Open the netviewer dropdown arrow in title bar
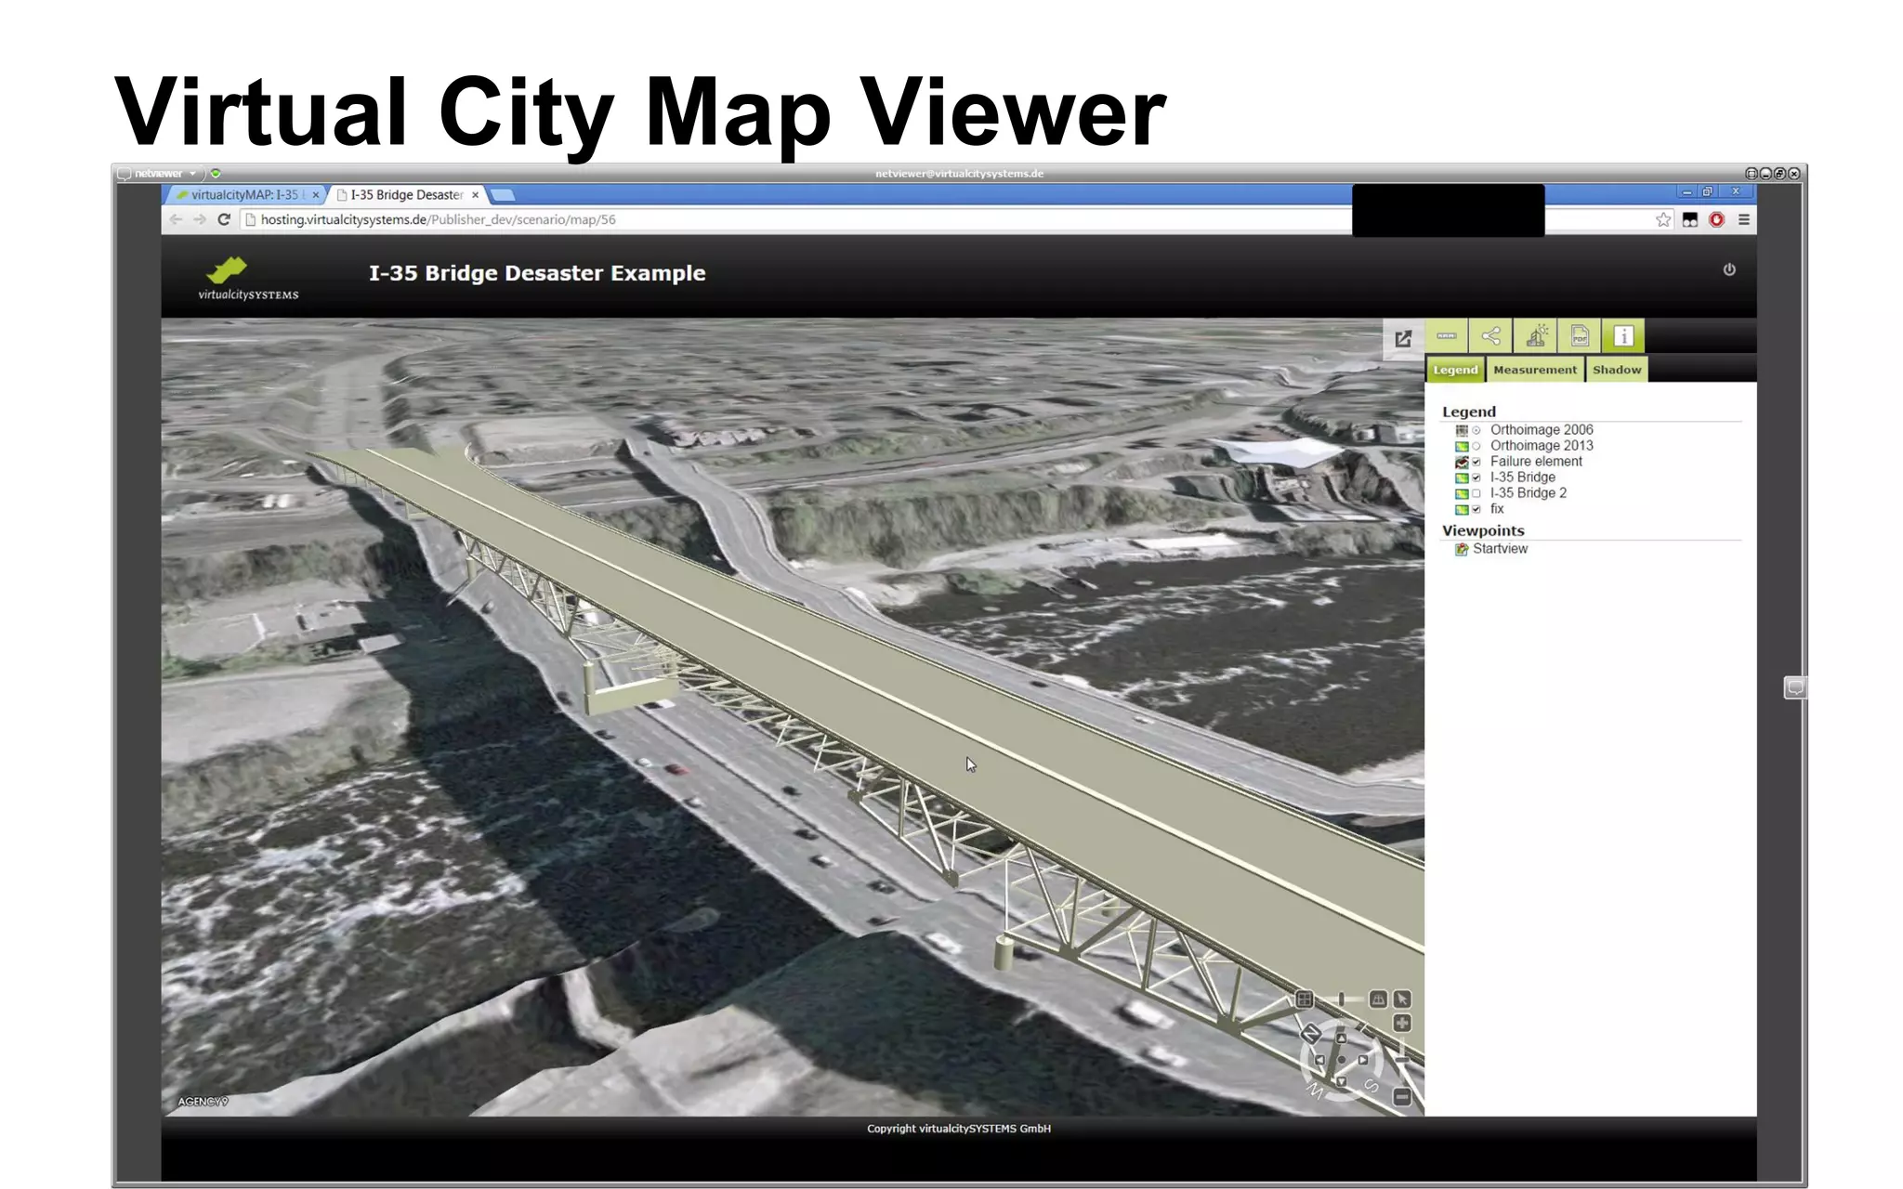 [192, 174]
